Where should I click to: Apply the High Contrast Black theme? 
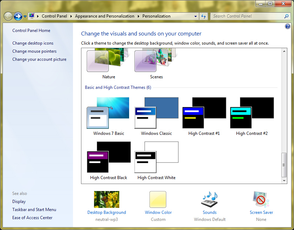pyautogui.click(x=109, y=160)
